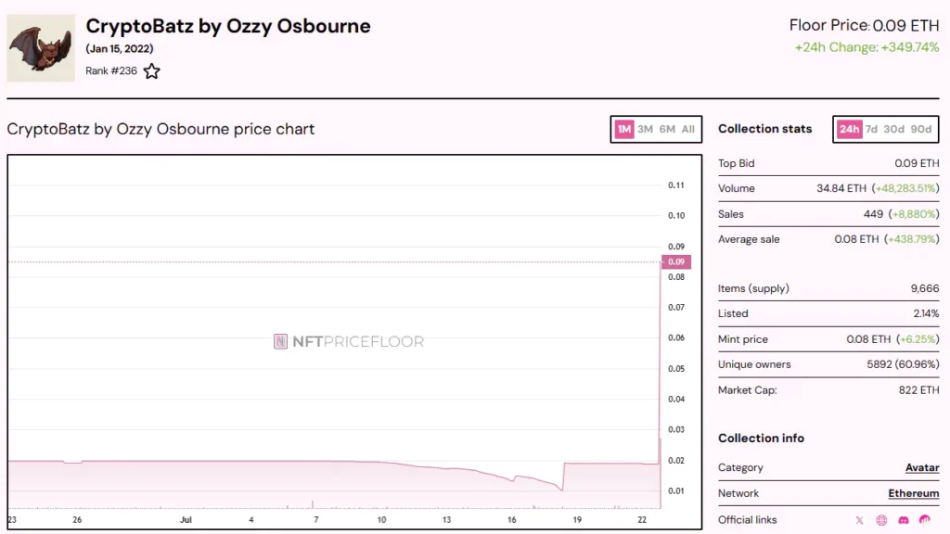Select the 1M chart range
The image size is (950, 534).
click(624, 129)
